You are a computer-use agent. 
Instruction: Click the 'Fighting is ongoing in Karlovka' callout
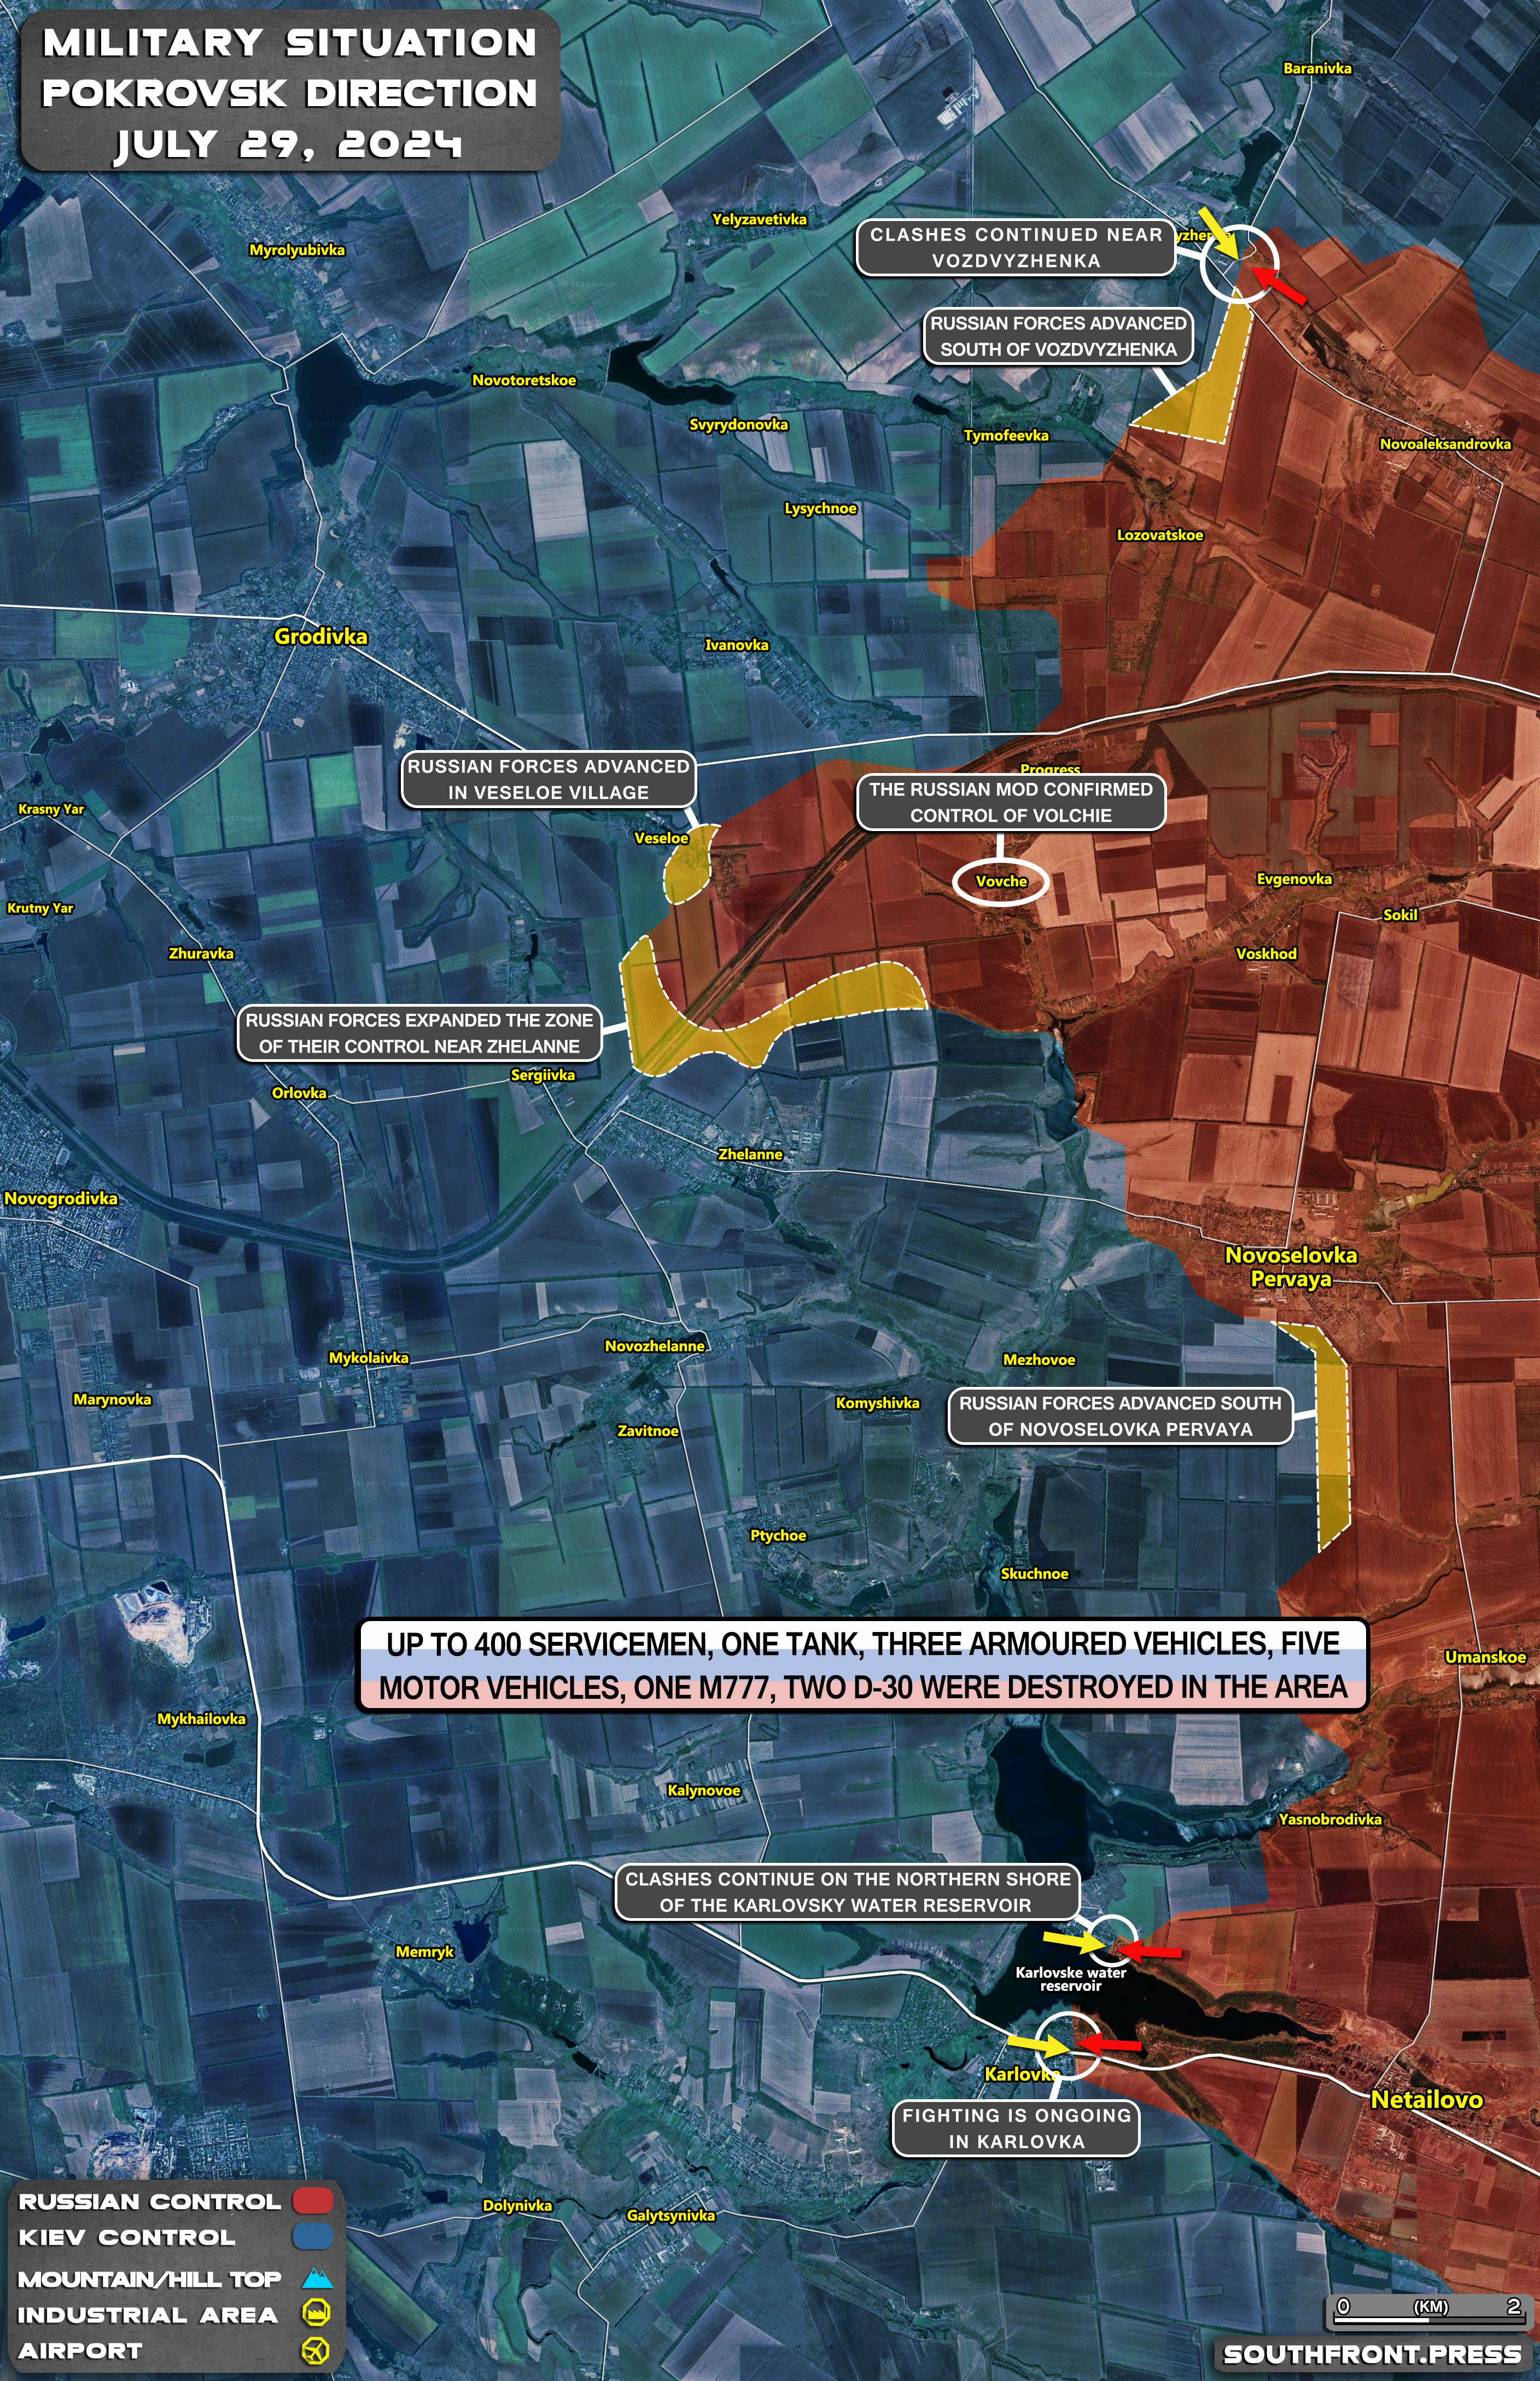[1016, 2128]
